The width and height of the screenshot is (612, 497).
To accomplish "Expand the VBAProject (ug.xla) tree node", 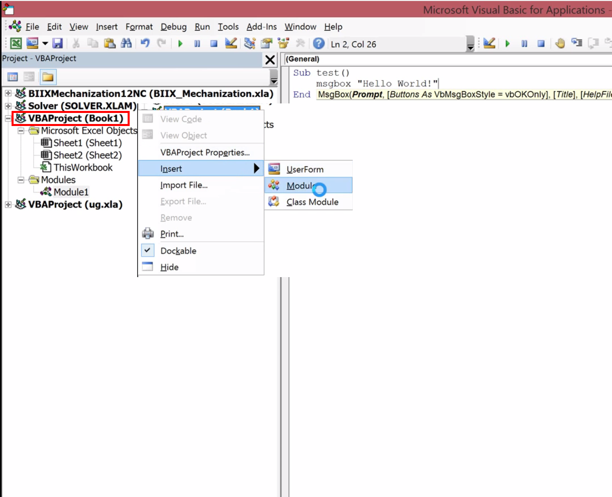I will click(7, 204).
